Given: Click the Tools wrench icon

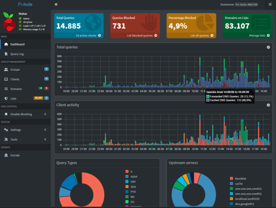Looking at the screenshot, I should [6, 140].
